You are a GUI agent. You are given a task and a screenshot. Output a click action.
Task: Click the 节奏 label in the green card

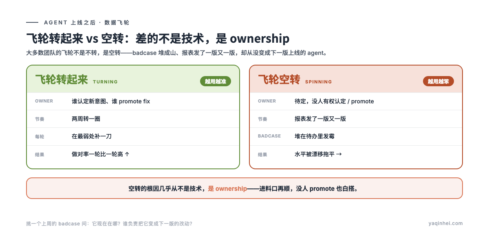(x=40, y=119)
